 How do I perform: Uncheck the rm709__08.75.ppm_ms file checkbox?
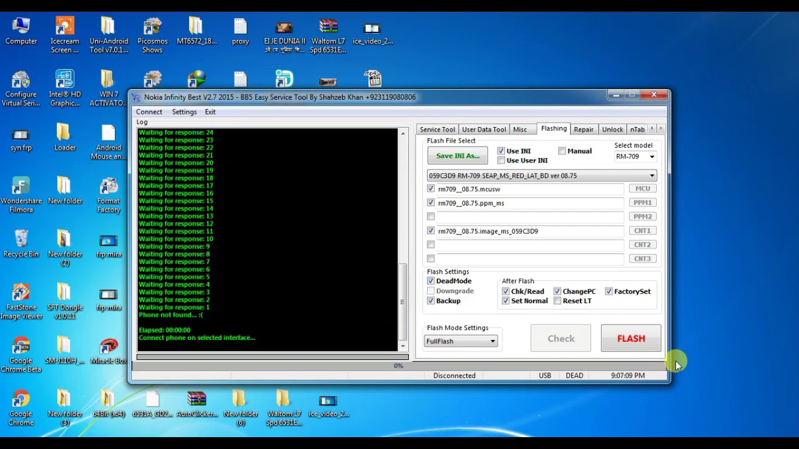pyautogui.click(x=431, y=203)
